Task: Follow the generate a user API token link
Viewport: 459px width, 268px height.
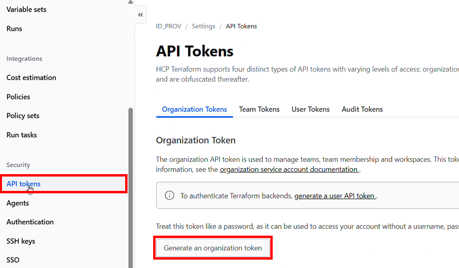Action: tap(335, 196)
